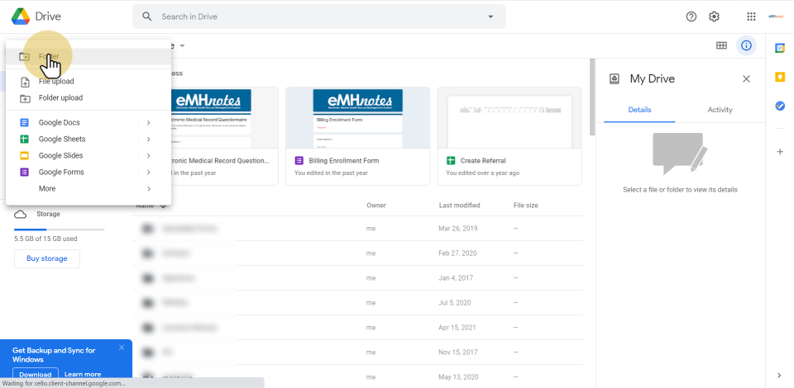Open search options dropdown in search bar
The image size is (794, 388).
coord(490,17)
